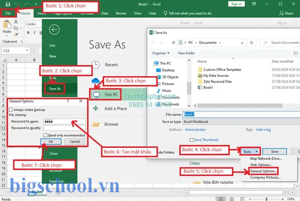Close the General Options dialog

81,101
